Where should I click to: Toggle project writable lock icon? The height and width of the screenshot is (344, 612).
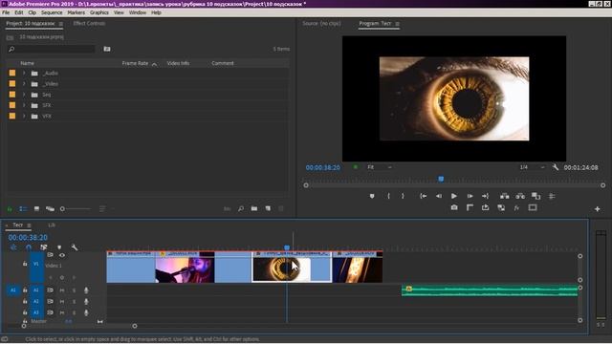[x=10, y=209]
